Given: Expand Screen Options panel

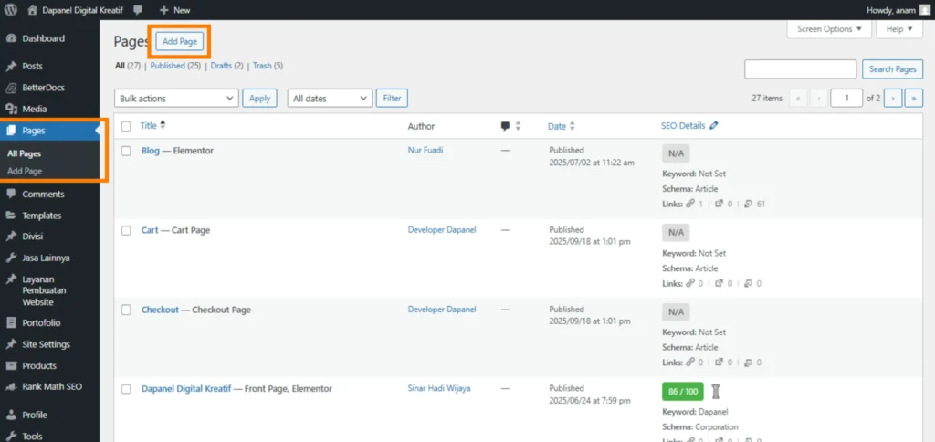Looking at the screenshot, I should tap(829, 28).
